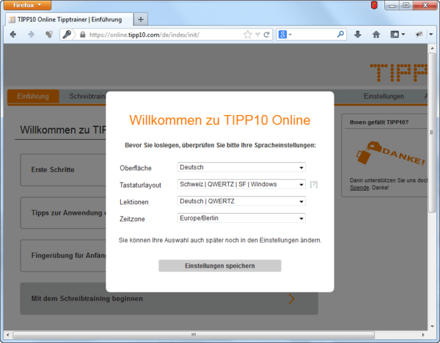Click the [?] help link for Tastaturlayout
Viewport: 440px width, 343px height.
pyautogui.click(x=314, y=184)
